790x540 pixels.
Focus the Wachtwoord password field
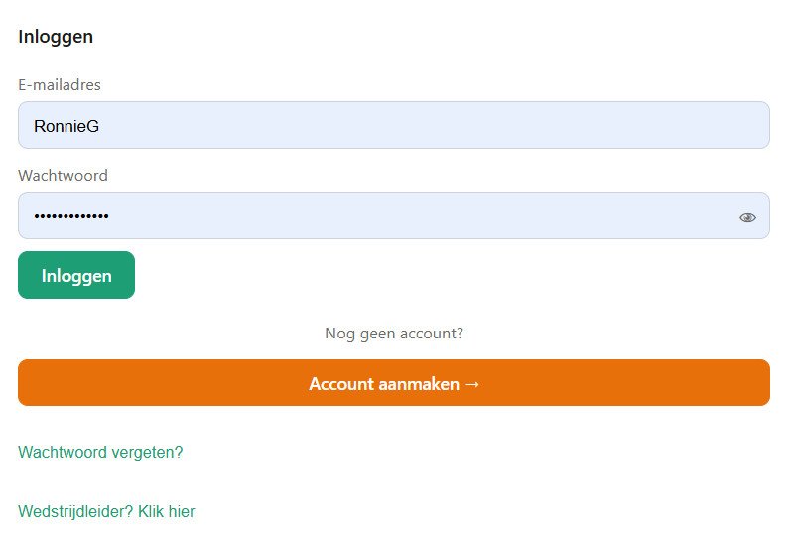pos(377,215)
